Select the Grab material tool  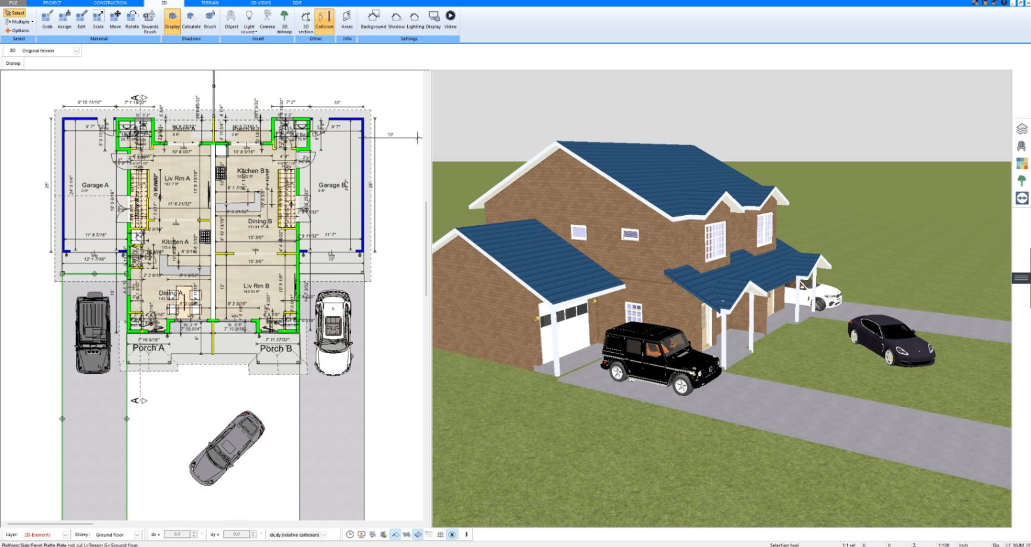point(47,20)
